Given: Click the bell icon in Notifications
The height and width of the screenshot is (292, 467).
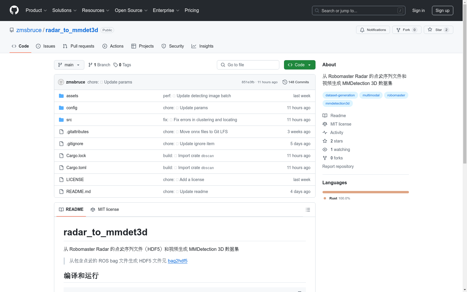Looking at the screenshot, I should point(362,30).
